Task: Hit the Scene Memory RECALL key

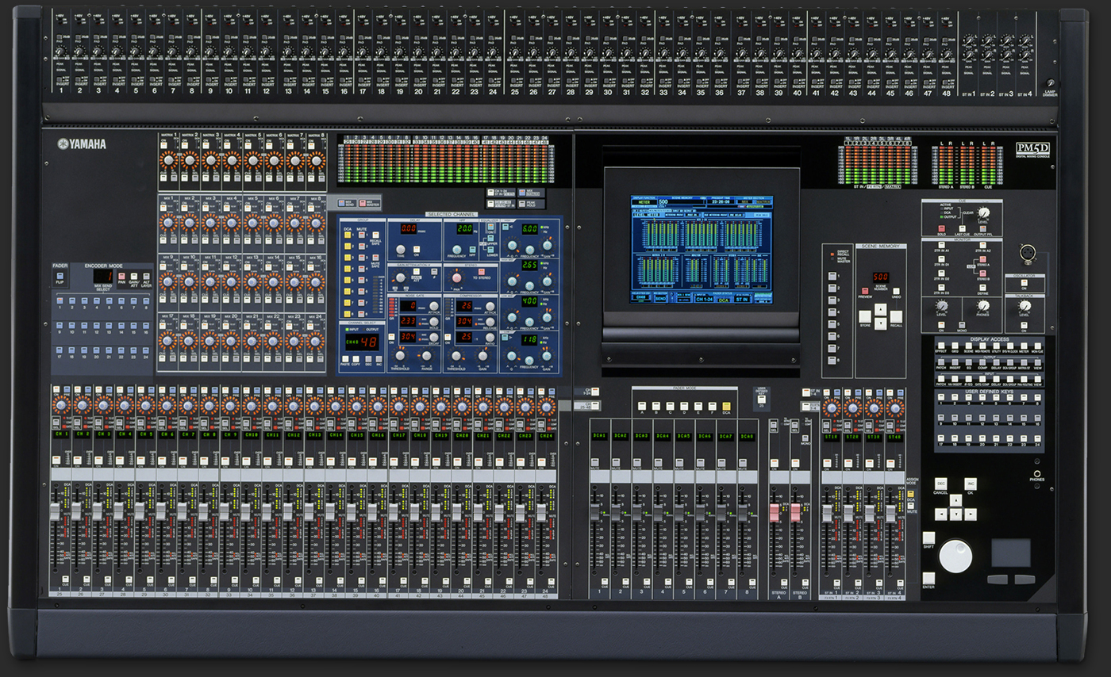Action: pos(896,316)
